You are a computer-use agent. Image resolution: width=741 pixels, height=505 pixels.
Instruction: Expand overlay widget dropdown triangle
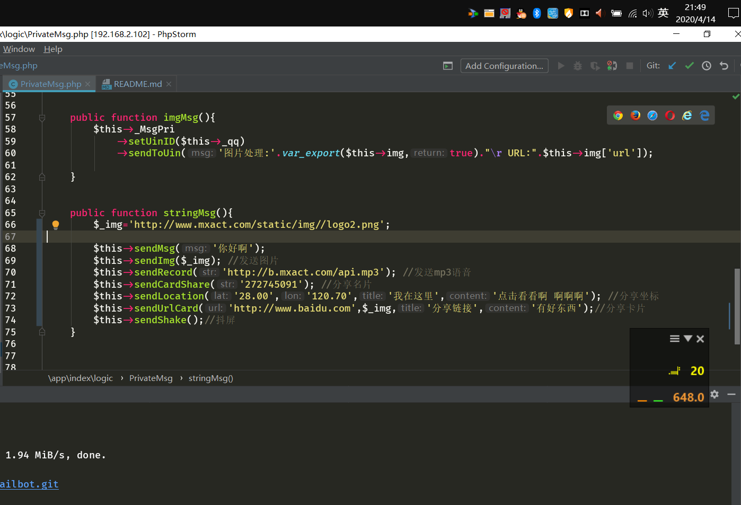(x=688, y=338)
